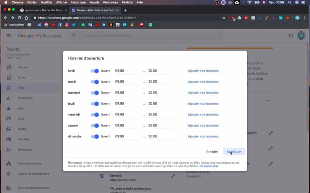Viewport: 310px width, 193px height.
Task: Click the Google Drive extension icon
Action: tap(239, 18)
